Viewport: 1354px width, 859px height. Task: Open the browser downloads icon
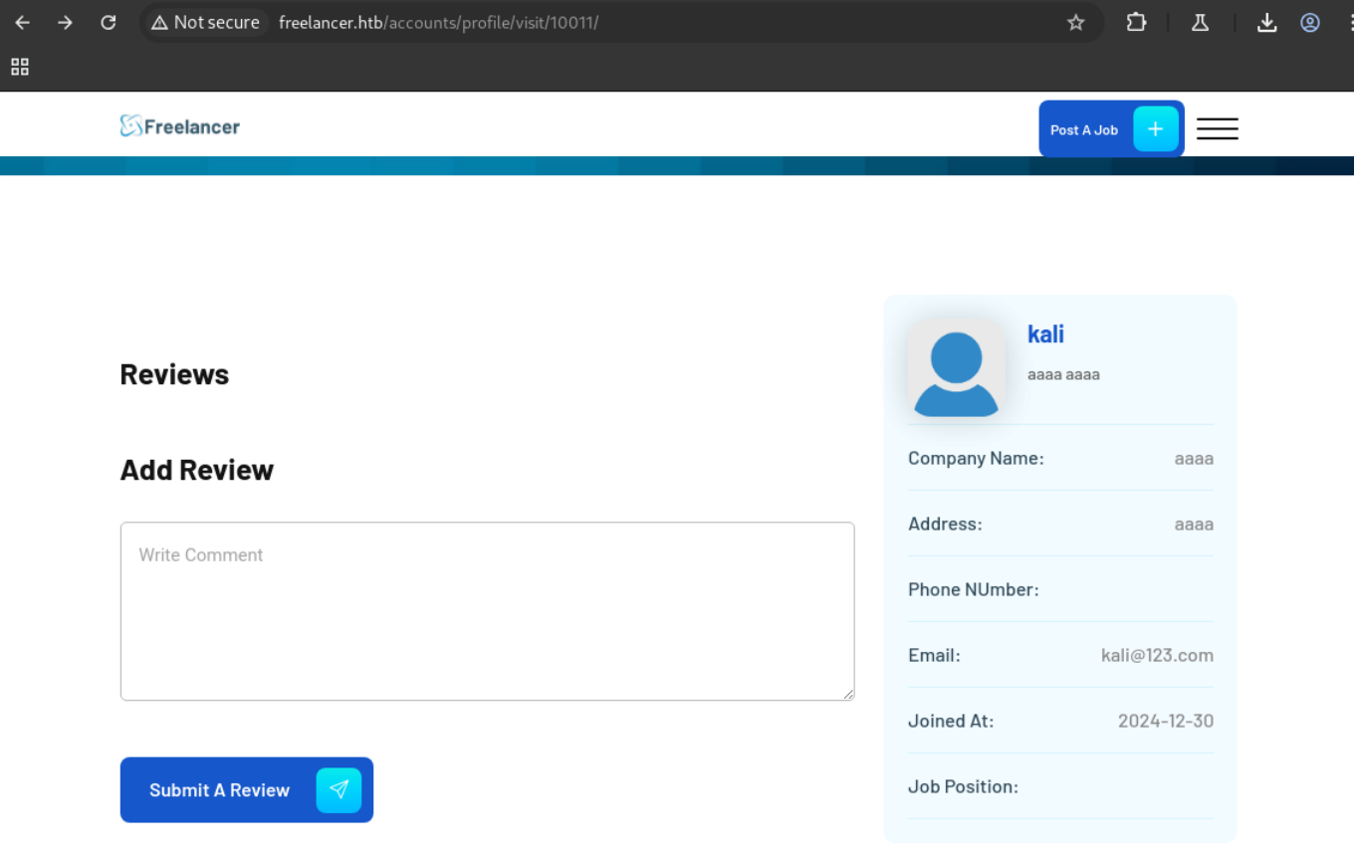[x=1266, y=22]
